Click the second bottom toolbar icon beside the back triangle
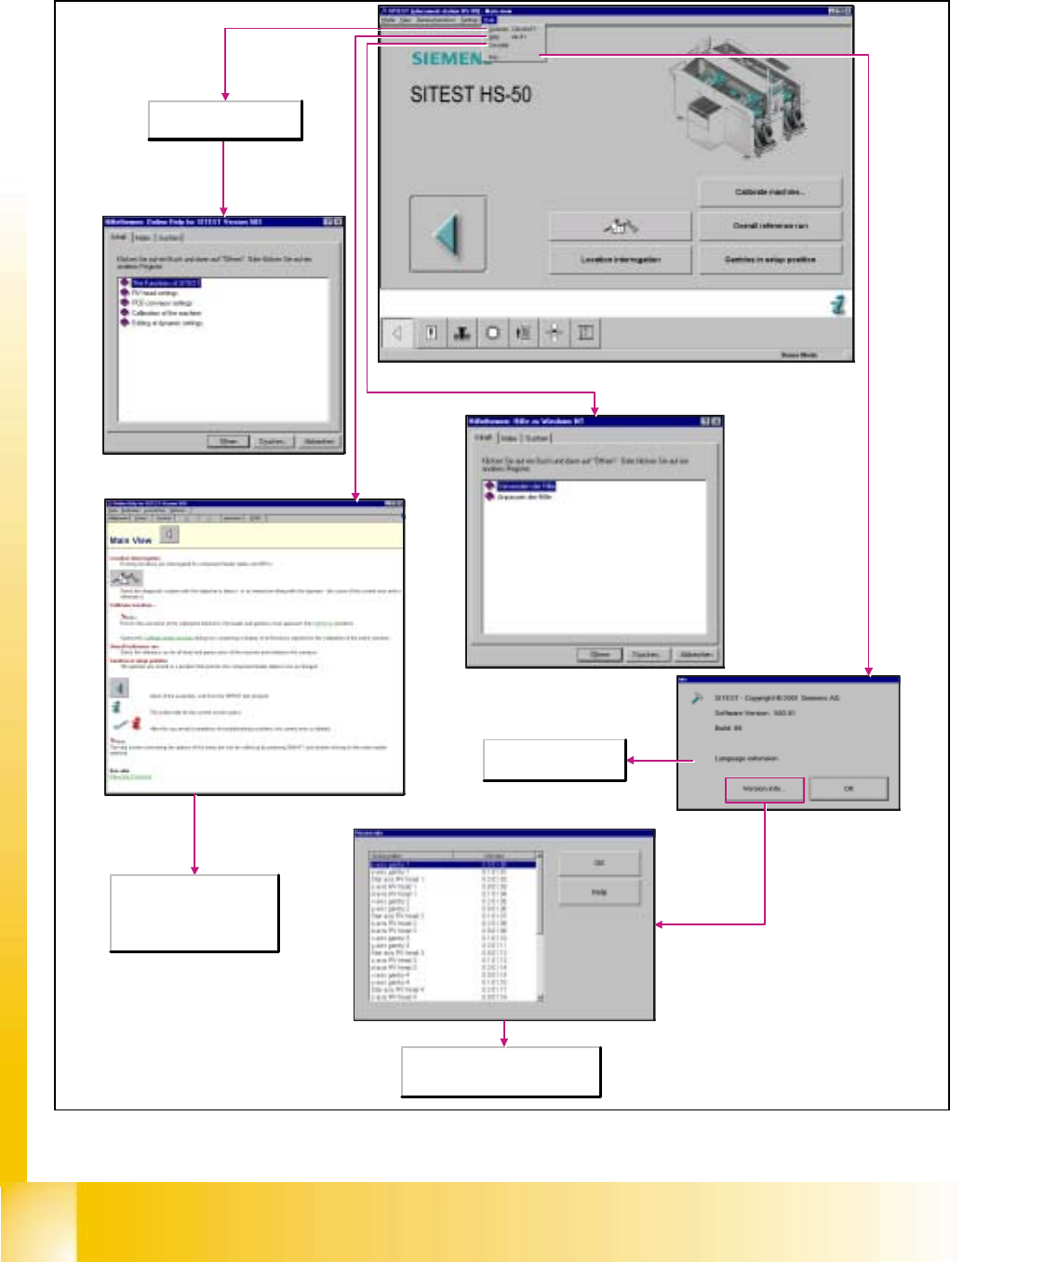The height and width of the screenshot is (1262, 1057). [x=431, y=332]
